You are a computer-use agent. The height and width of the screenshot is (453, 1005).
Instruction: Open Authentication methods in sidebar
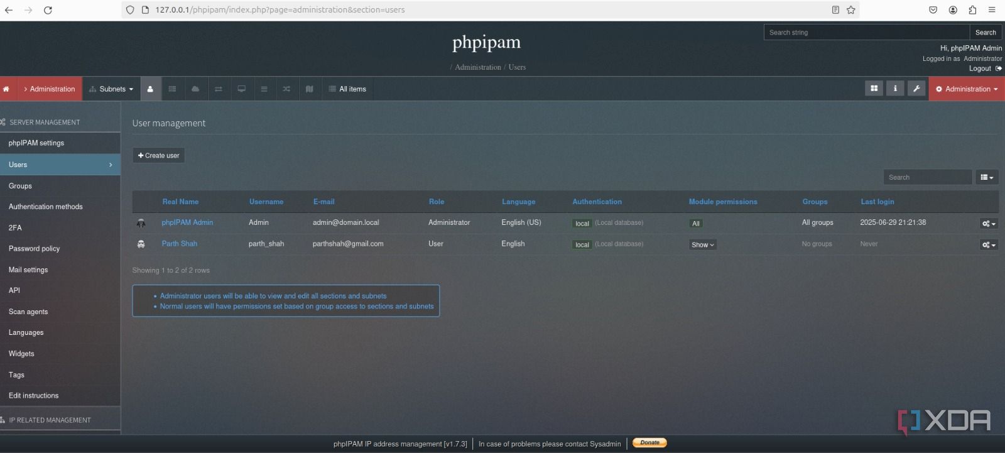point(60,207)
